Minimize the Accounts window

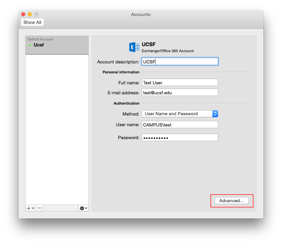coord(30,14)
